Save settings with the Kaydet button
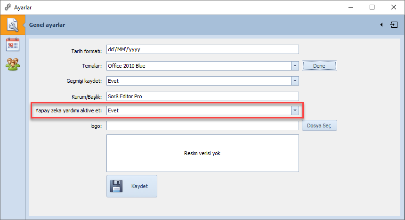 tap(132, 186)
